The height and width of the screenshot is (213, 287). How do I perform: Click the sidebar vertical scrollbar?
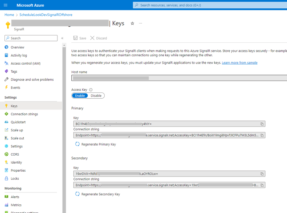tap(64, 130)
